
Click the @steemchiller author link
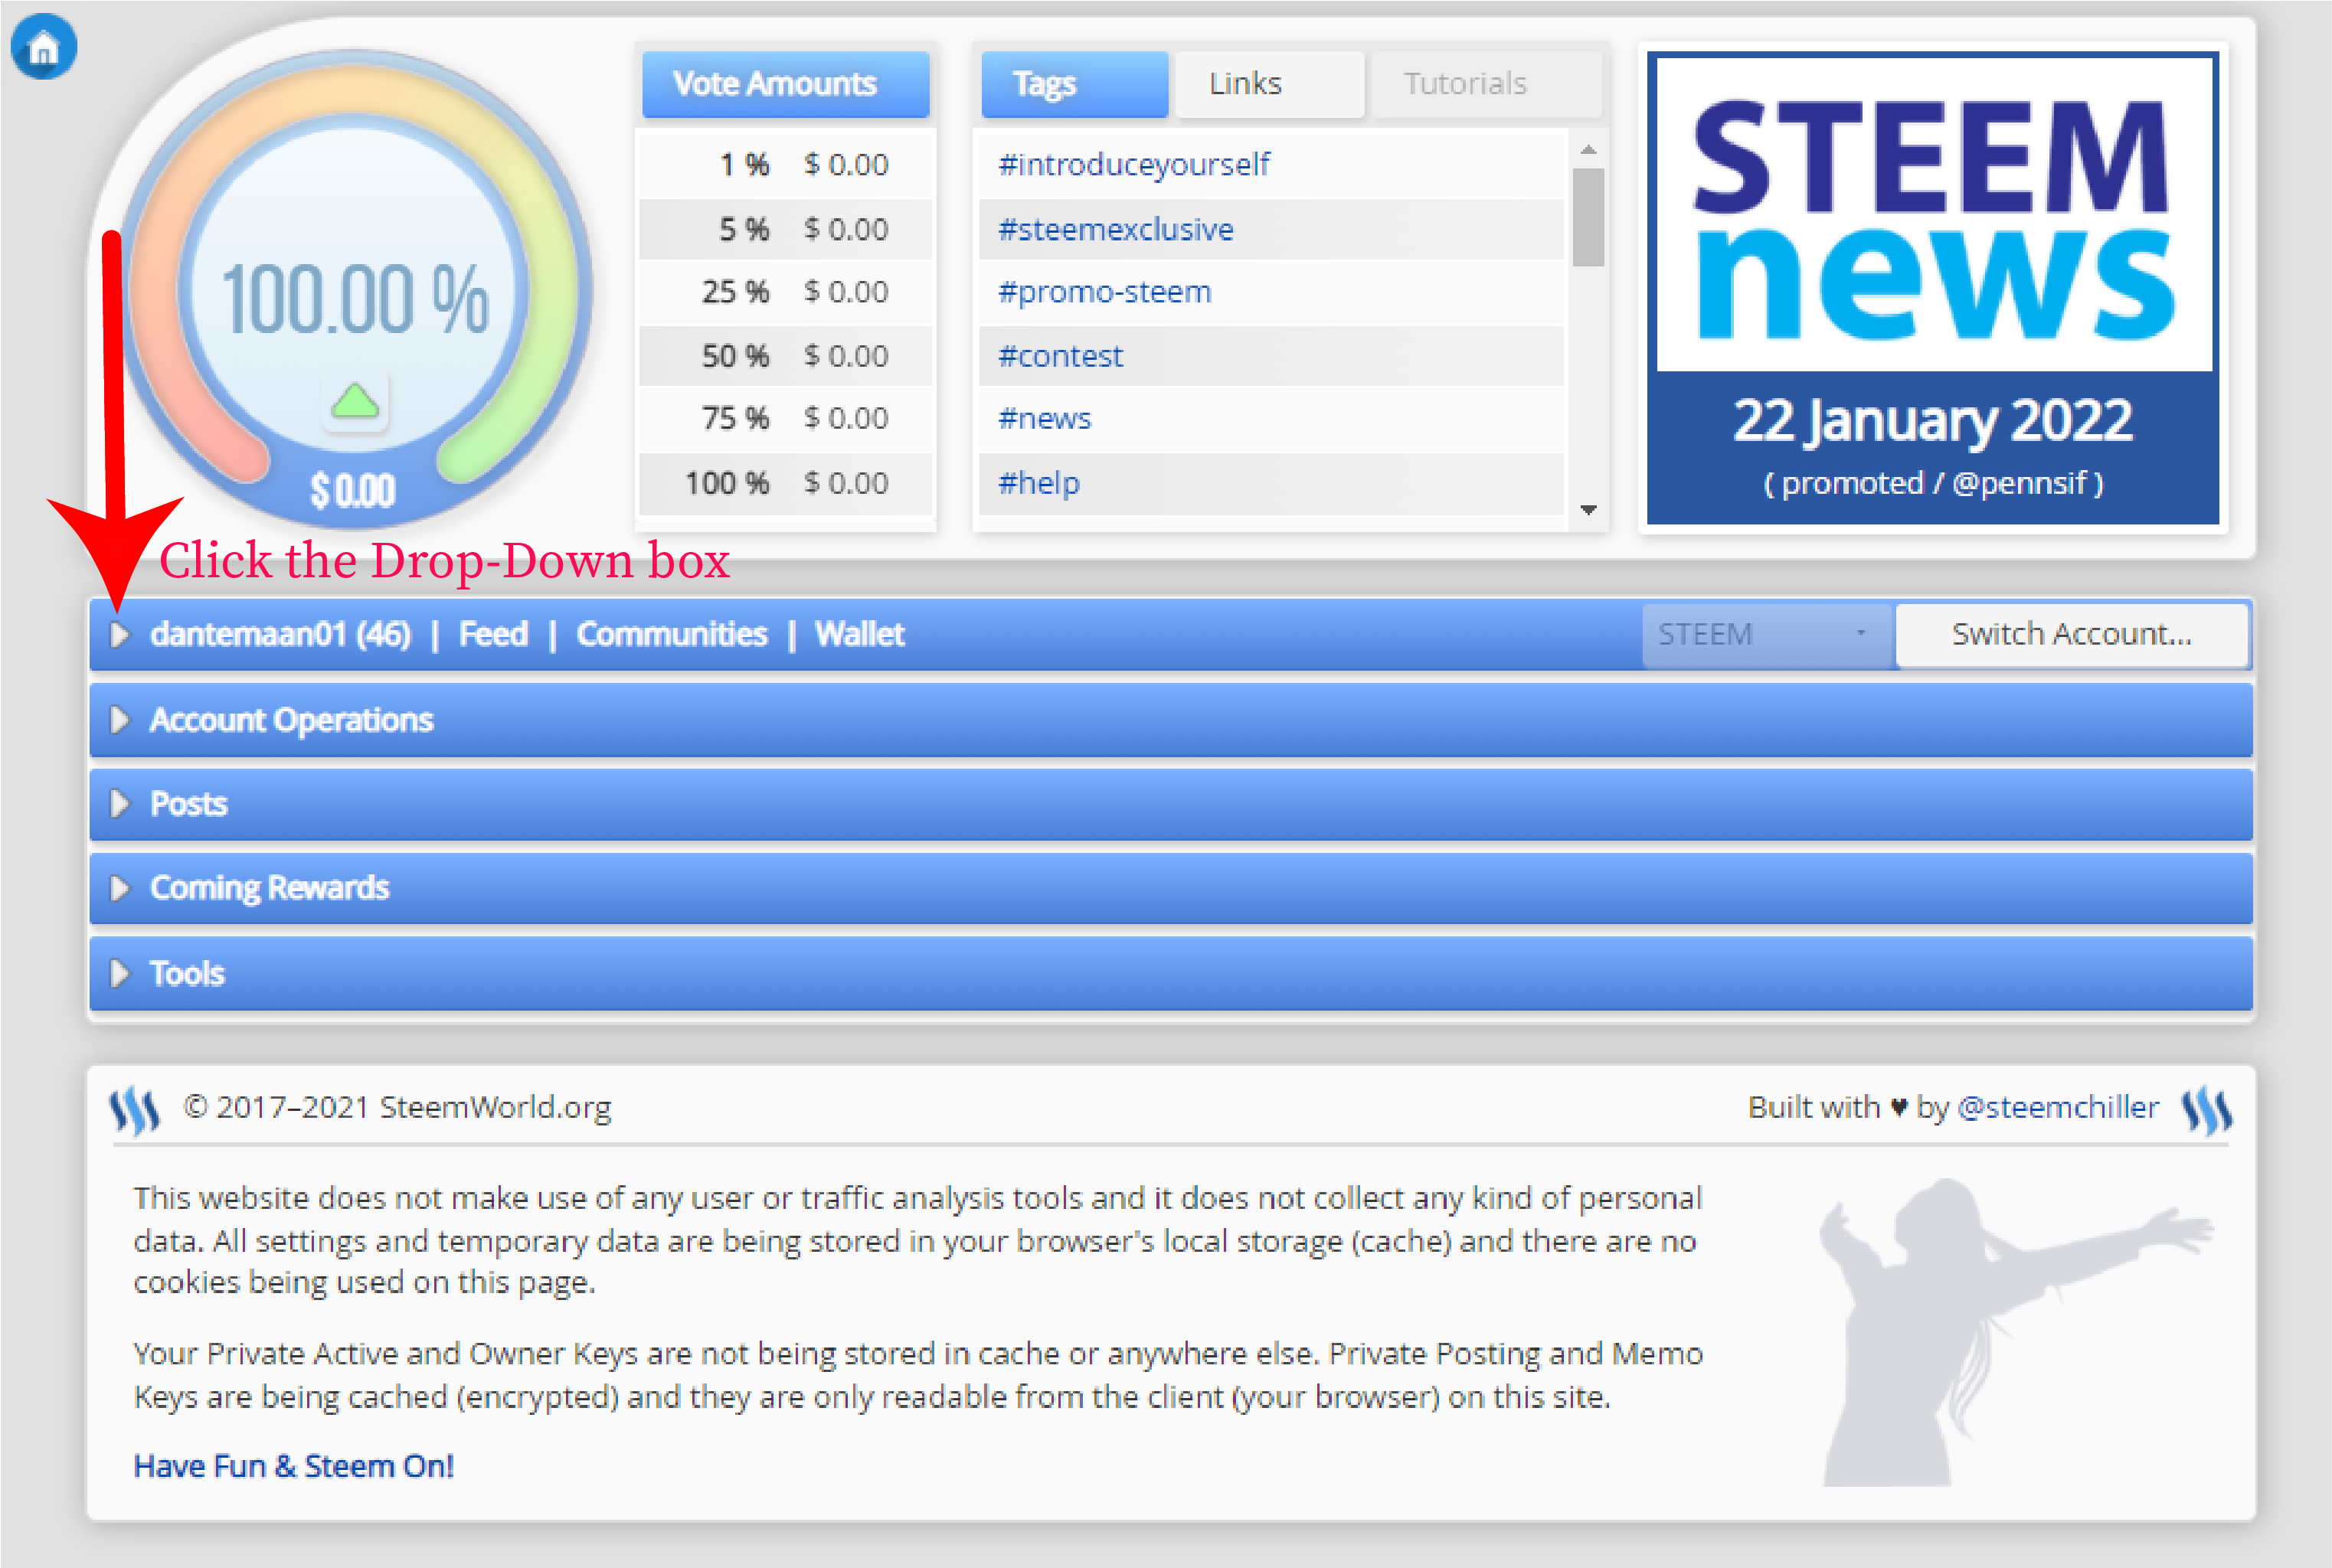(x=2058, y=1108)
